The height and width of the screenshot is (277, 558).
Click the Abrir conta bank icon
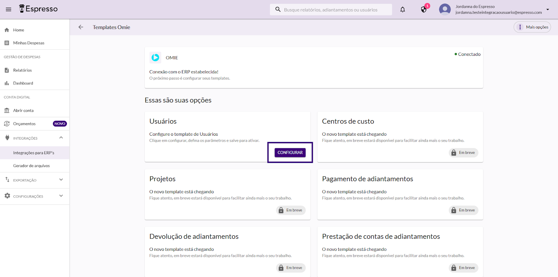(7, 110)
